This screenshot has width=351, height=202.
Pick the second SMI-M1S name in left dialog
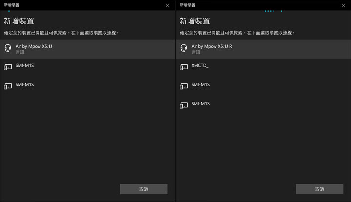(x=24, y=85)
